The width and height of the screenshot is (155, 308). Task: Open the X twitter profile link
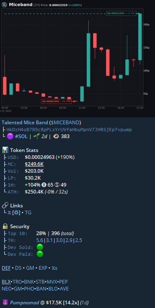[9, 213]
